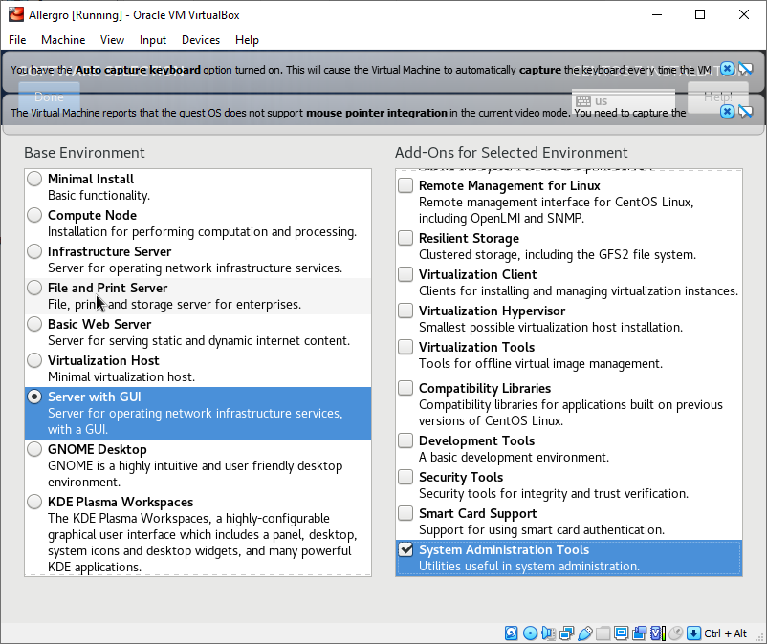Click 'Minimal virtualization host.' description
The image size is (767, 644).
point(121,376)
